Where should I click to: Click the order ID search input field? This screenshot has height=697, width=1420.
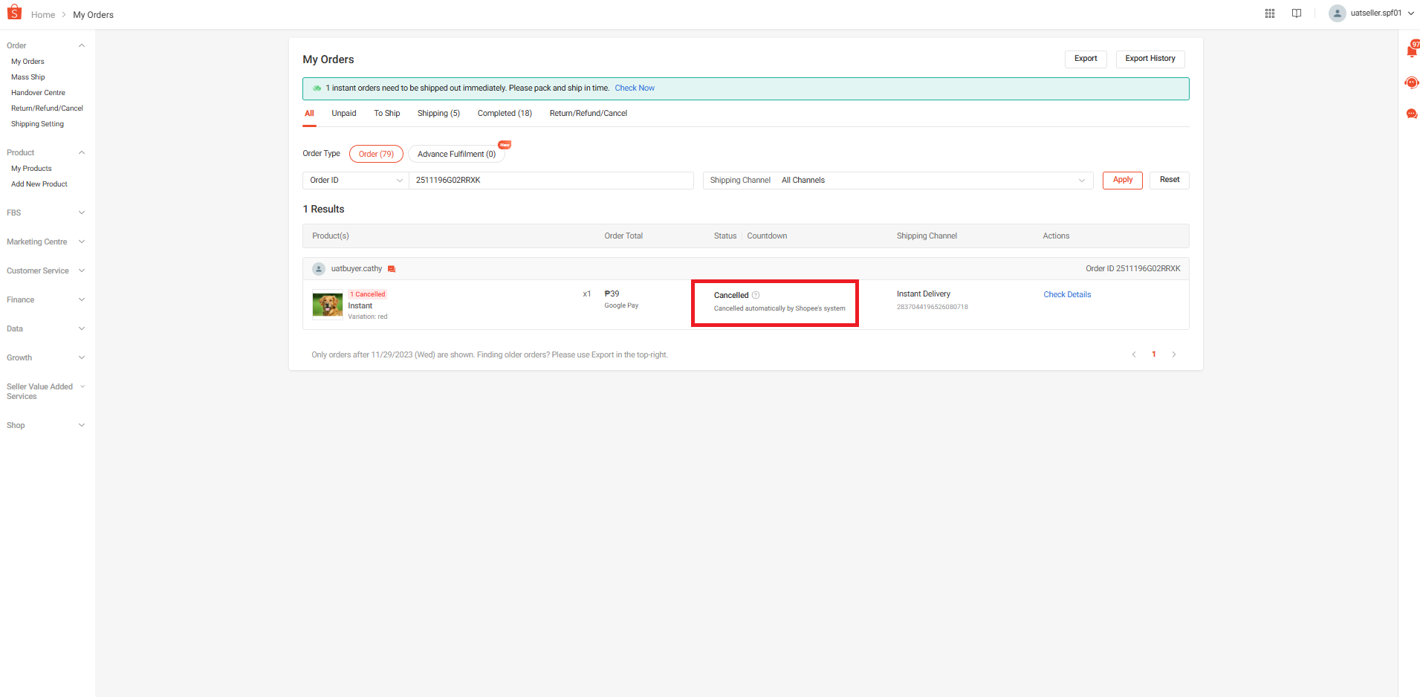551,181
